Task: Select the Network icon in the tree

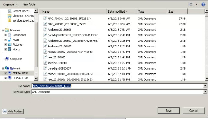Action: [7, 68]
